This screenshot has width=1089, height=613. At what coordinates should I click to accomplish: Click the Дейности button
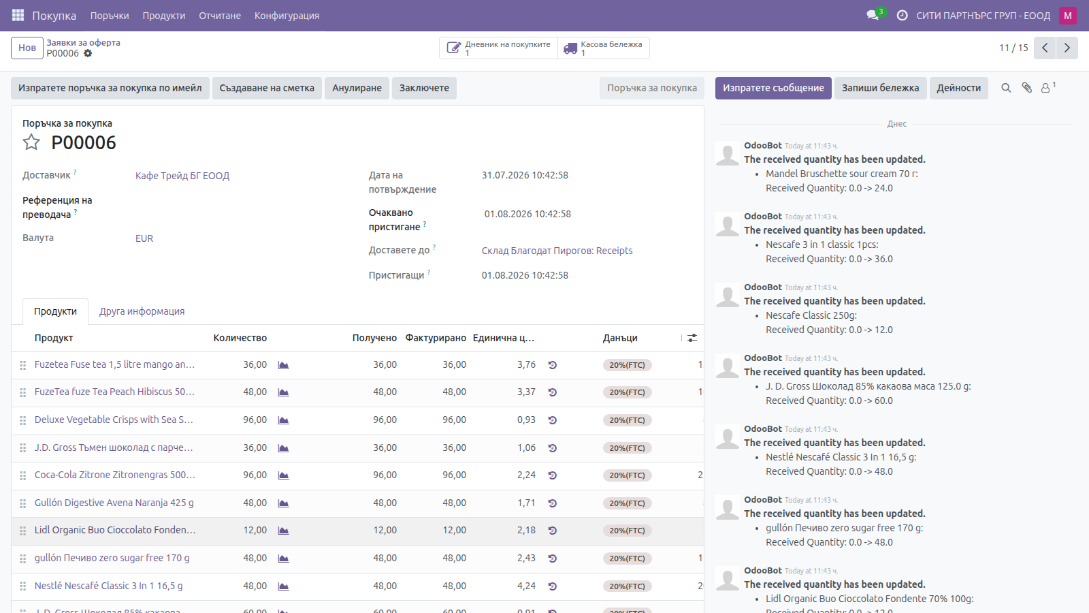click(x=958, y=88)
